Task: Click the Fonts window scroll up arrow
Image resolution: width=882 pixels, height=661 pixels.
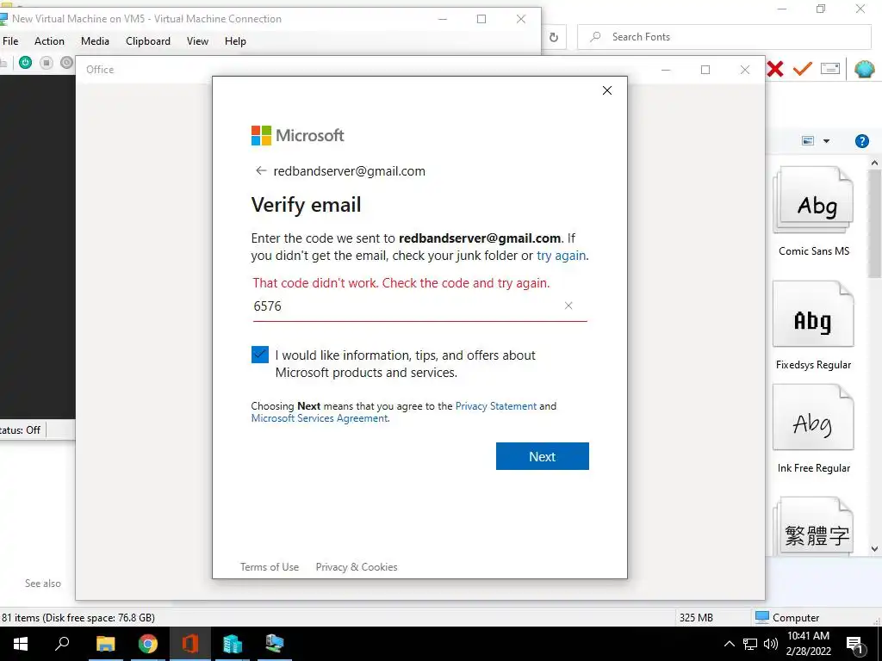Action: [x=874, y=163]
